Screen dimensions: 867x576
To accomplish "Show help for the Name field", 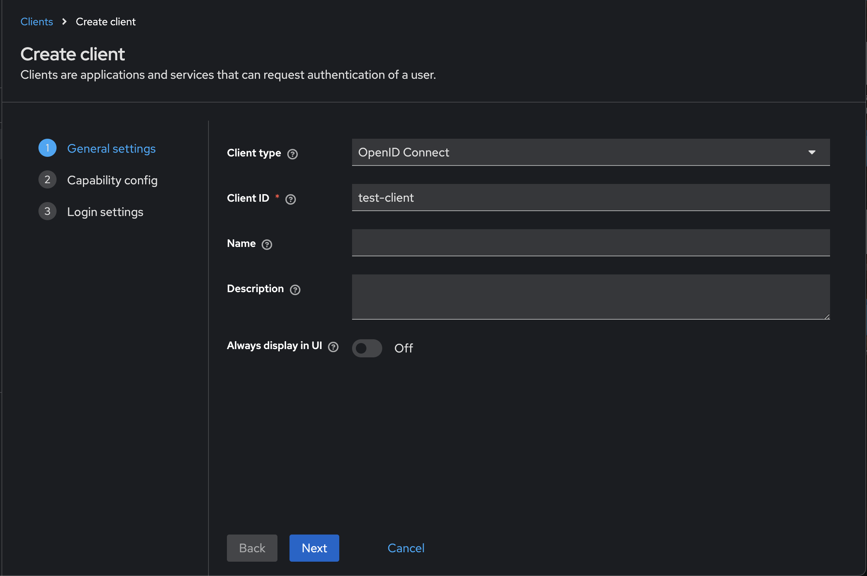I will pyautogui.click(x=267, y=245).
